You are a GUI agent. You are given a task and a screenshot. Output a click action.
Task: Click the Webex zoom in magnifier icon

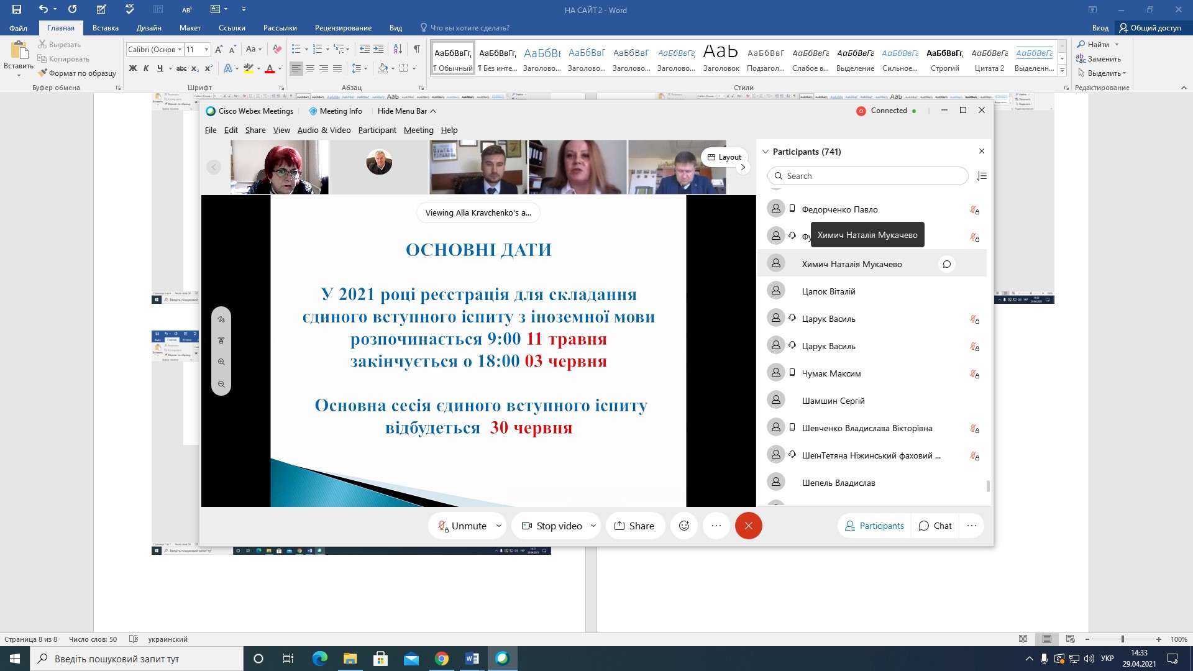point(221,362)
